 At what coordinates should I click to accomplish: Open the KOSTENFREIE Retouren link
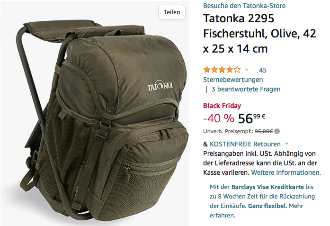[245, 144]
